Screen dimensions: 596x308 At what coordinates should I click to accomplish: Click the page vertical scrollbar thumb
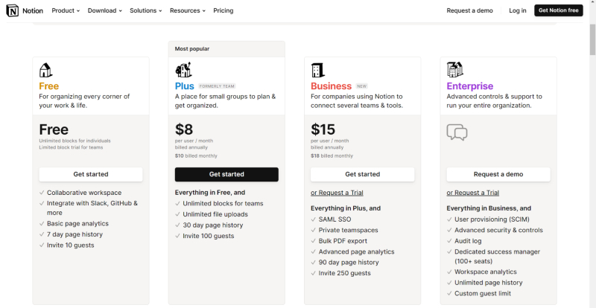click(592, 39)
